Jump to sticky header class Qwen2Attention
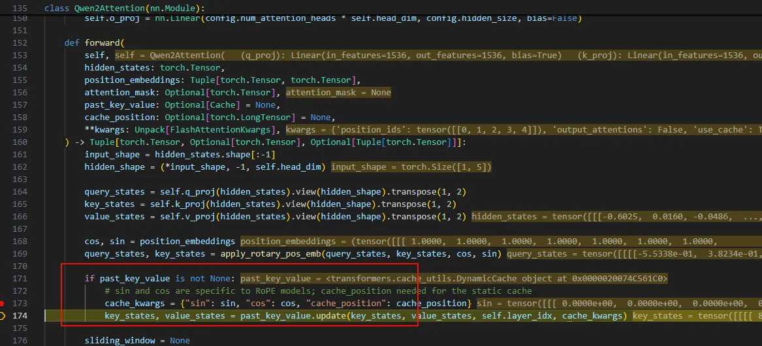This screenshot has height=346, width=762. click(x=125, y=8)
